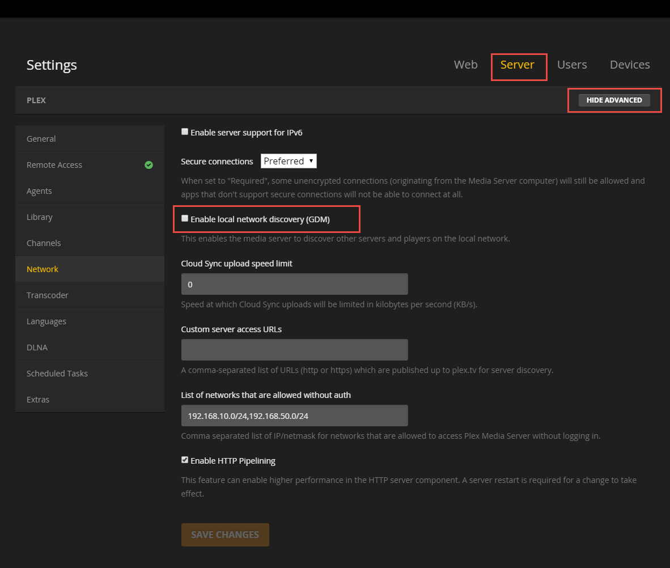
Task: Open the Users settings tab
Action: (571, 65)
